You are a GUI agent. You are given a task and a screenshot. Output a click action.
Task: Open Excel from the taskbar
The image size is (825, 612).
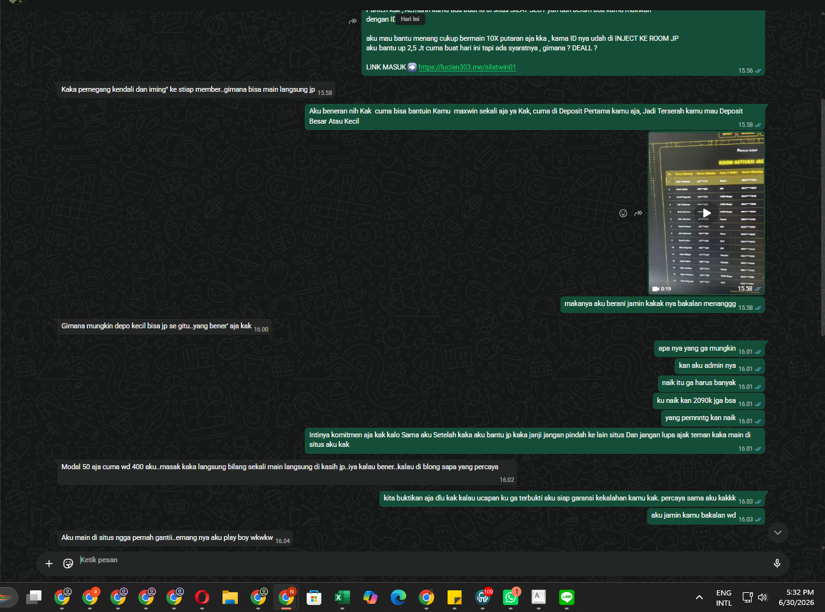coord(342,597)
